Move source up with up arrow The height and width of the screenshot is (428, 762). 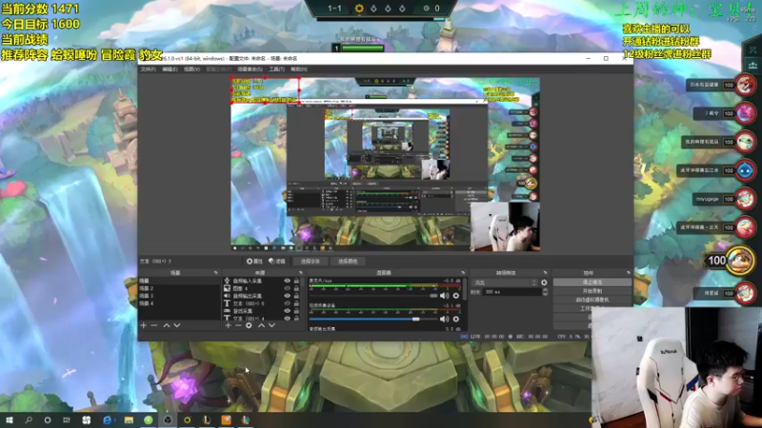(261, 325)
